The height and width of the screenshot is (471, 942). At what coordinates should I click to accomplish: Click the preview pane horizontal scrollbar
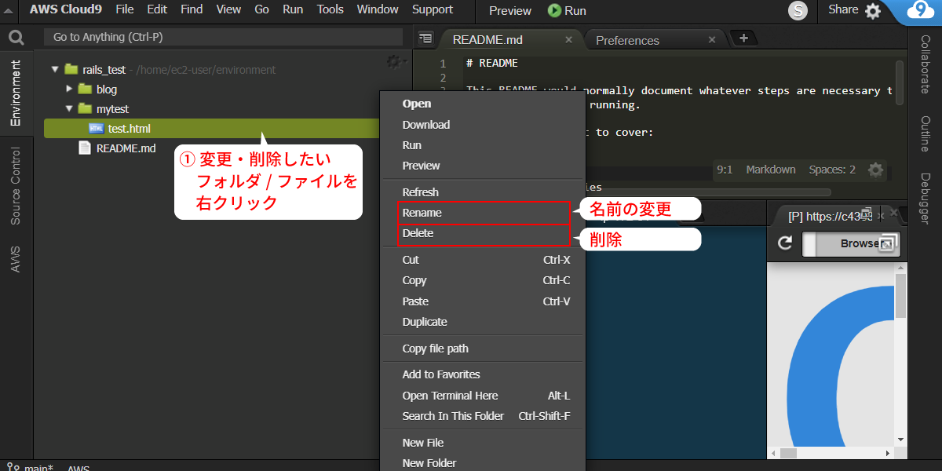point(788,453)
